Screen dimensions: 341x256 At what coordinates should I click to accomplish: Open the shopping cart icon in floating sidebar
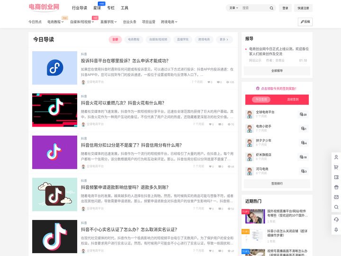[x=336, y=167]
